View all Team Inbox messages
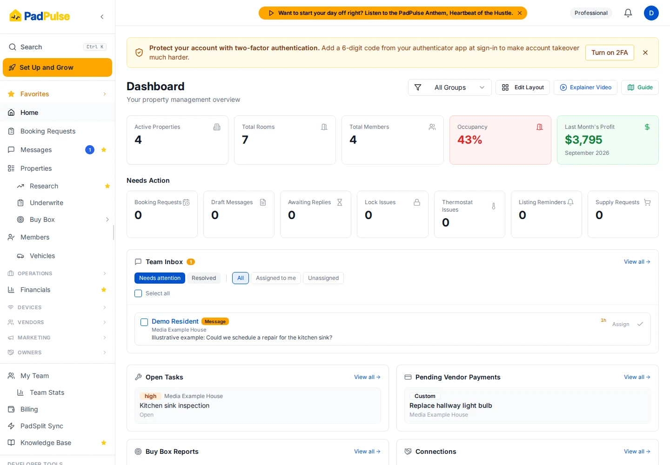 click(637, 262)
